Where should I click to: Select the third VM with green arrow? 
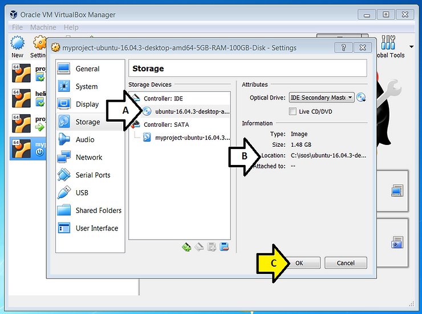click(x=29, y=123)
